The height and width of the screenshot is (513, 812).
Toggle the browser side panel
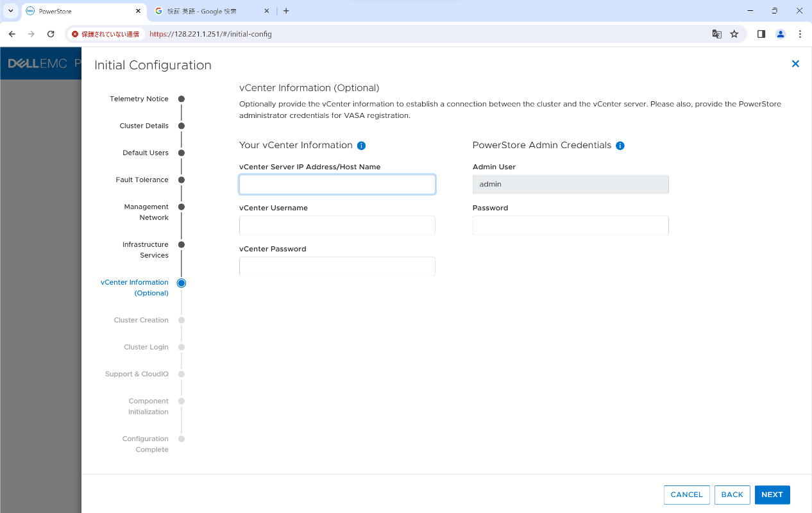pos(761,34)
